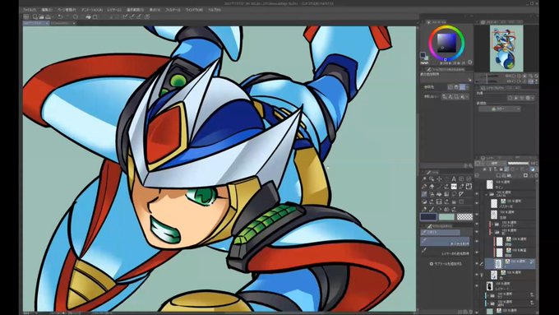Open the 編集 menu

(47, 10)
